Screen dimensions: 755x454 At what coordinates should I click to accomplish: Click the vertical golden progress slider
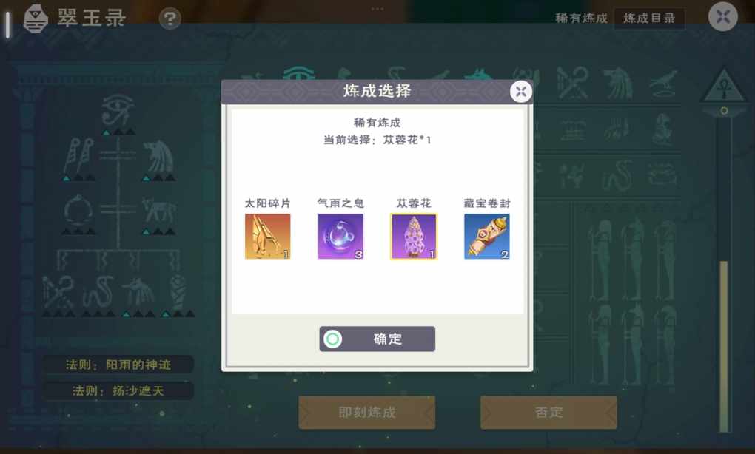click(x=723, y=346)
